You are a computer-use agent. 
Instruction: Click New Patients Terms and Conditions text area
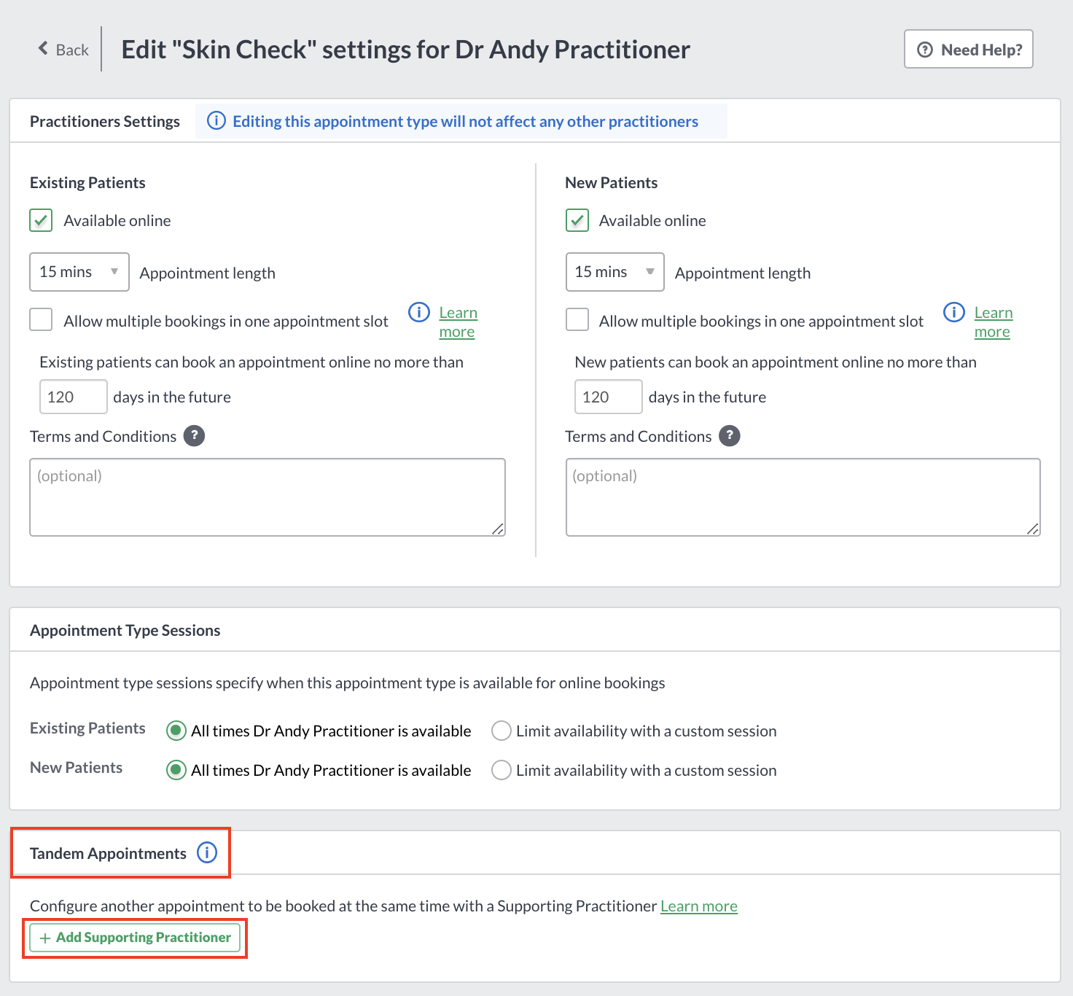tap(803, 497)
